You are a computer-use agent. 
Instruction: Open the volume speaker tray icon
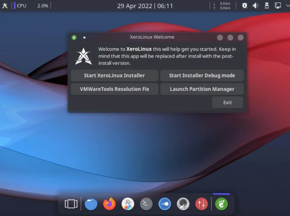tap(256, 6)
